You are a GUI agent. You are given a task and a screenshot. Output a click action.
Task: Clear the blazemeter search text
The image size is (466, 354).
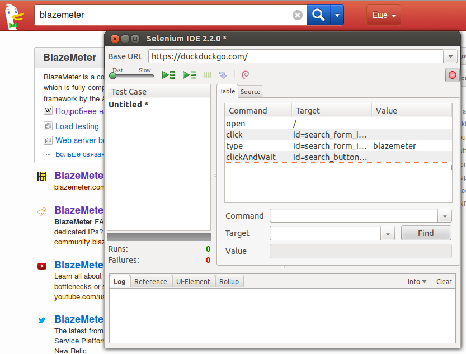(297, 15)
